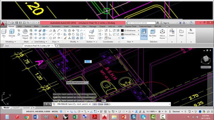
Task: Switch to the Layout1 tab
Action: (16, 108)
